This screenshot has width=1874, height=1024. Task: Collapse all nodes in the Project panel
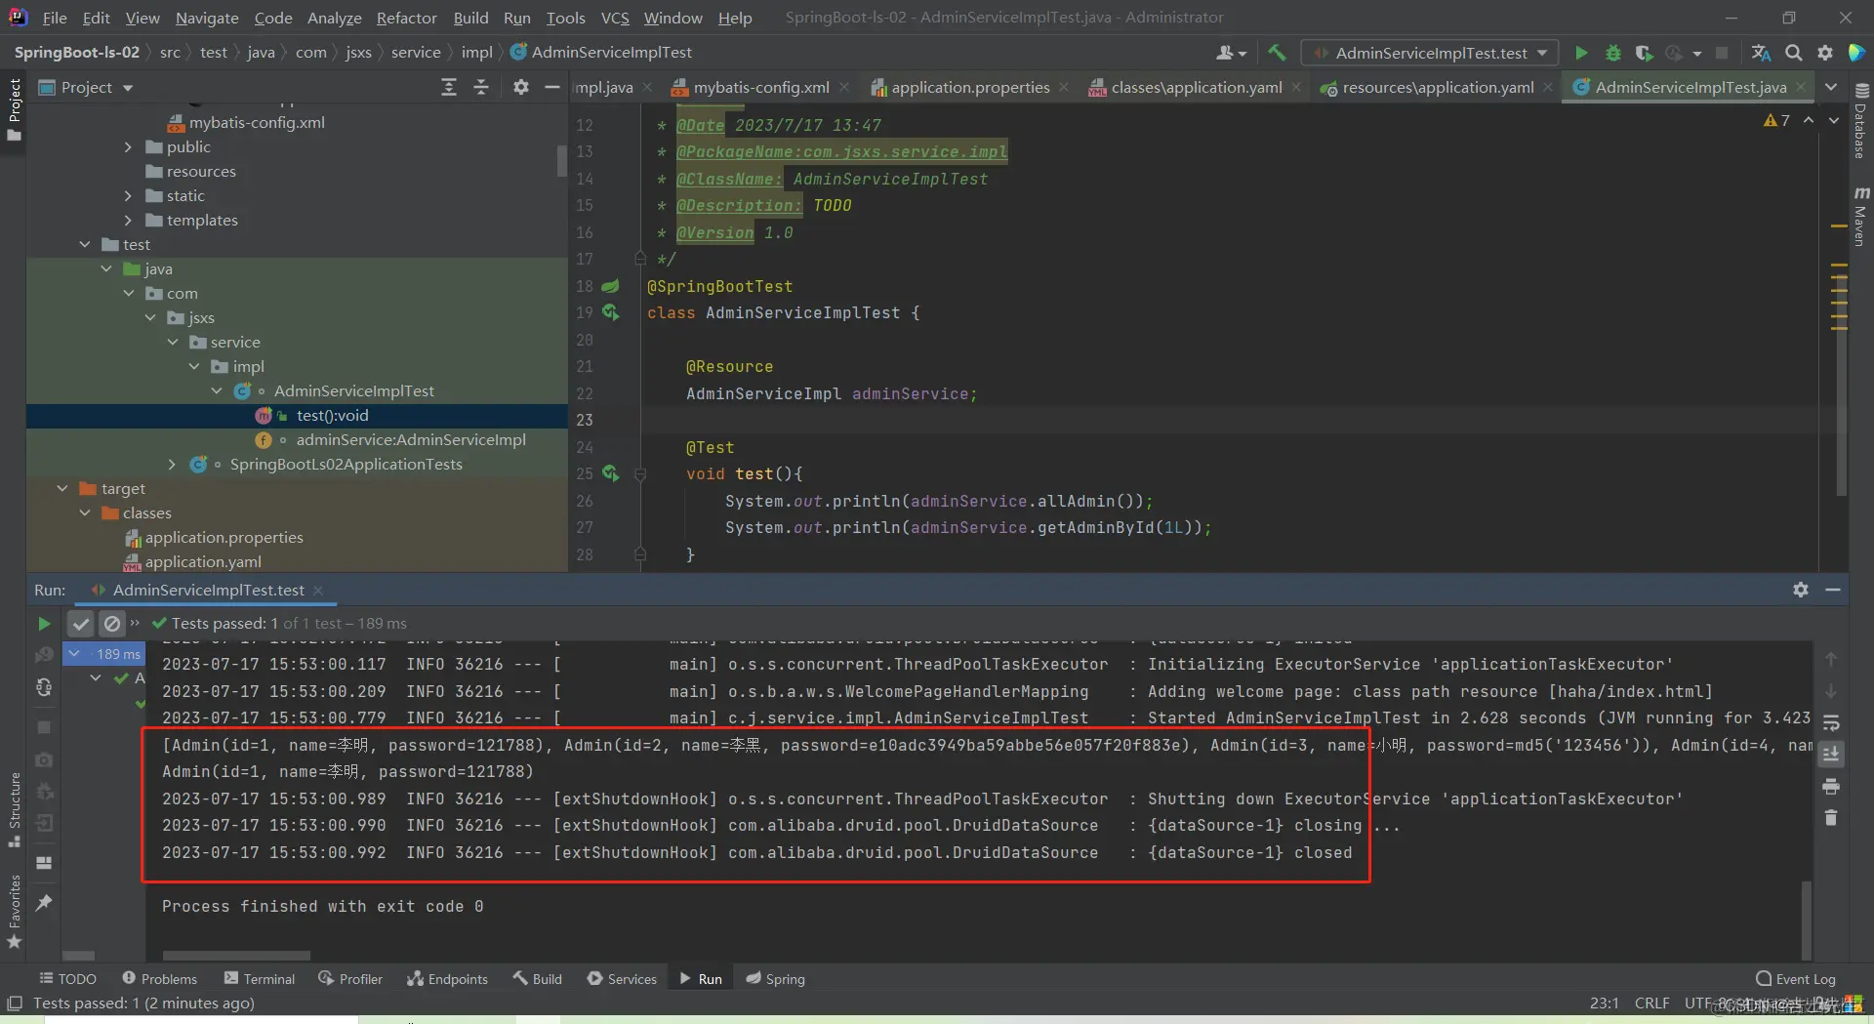pyautogui.click(x=481, y=87)
